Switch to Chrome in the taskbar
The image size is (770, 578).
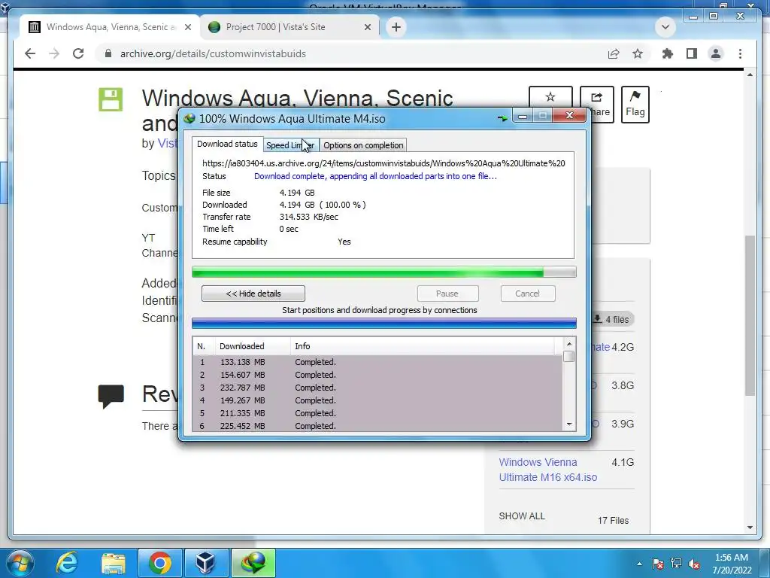tap(159, 563)
